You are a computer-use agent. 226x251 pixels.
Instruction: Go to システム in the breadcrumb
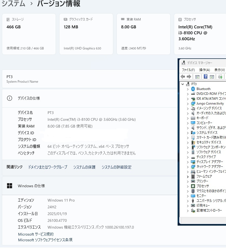click(x=14, y=4)
